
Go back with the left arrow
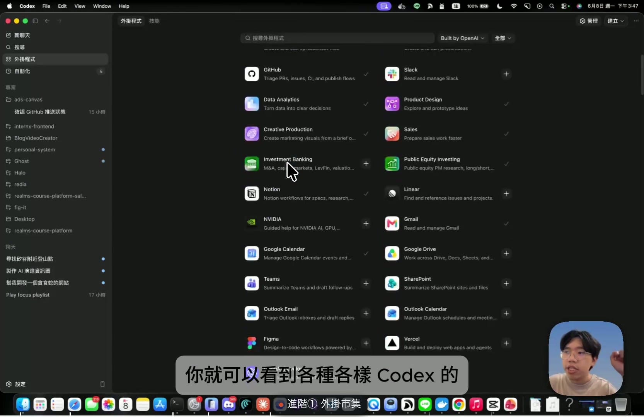pyautogui.click(x=47, y=21)
